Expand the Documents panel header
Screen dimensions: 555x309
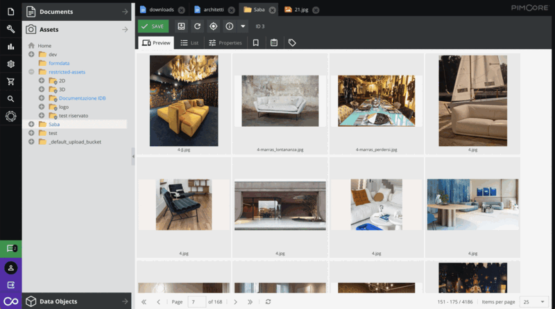coord(76,12)
